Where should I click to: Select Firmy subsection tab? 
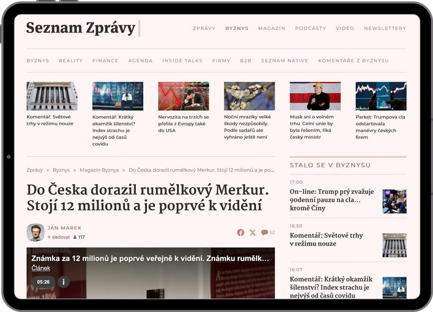[x=221, y=61]
